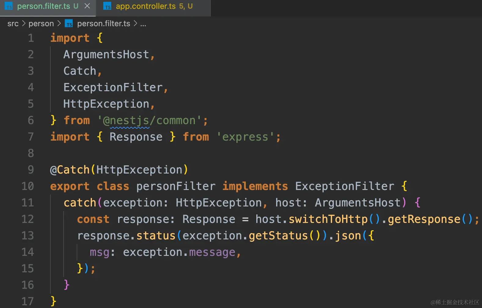Click the export keyword on line 10
Viewport: 482px width, 308px height.
[x=70, y=186]
